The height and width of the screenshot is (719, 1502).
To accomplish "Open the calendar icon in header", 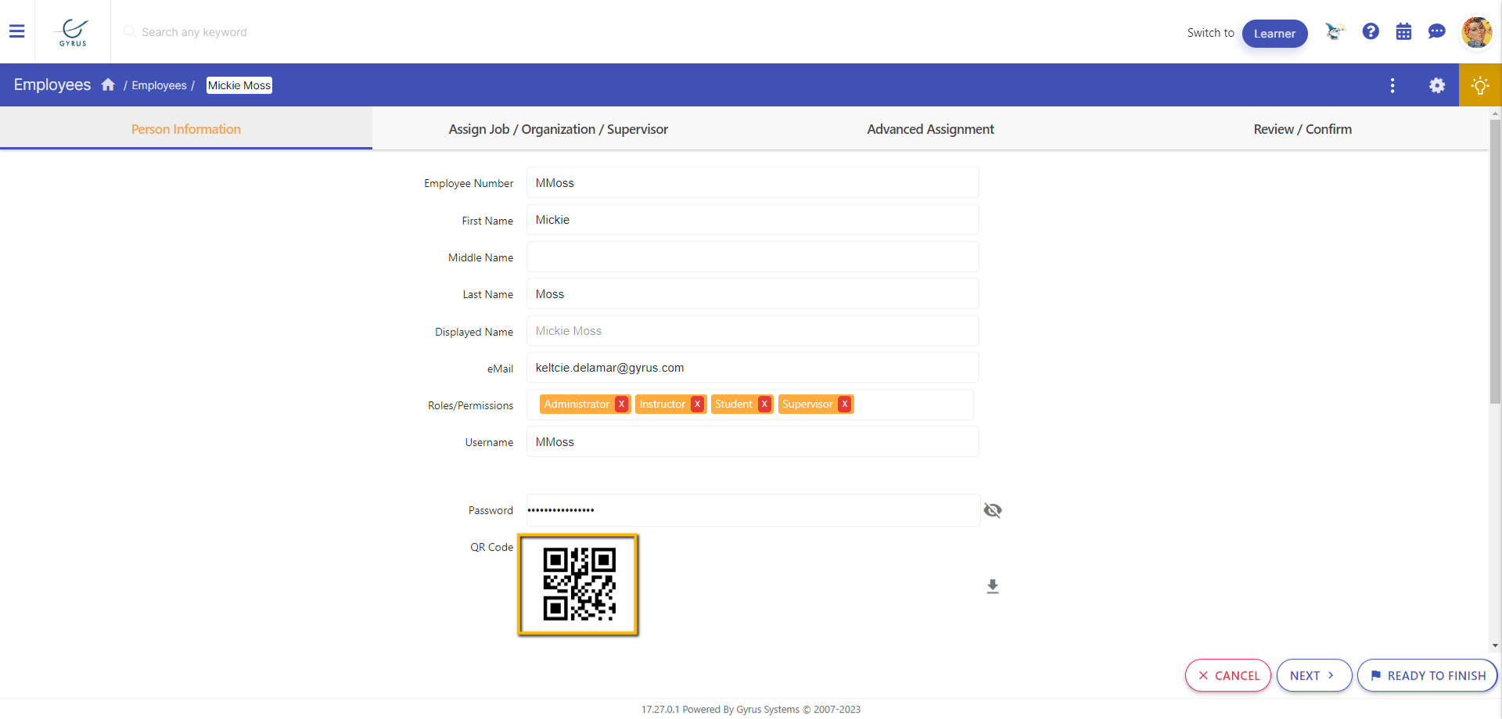I will pyautogui.click(x=1403, y=32).
